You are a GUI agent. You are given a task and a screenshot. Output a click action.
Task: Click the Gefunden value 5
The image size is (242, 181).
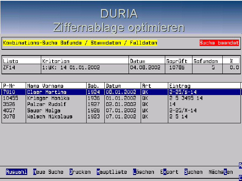213,67
